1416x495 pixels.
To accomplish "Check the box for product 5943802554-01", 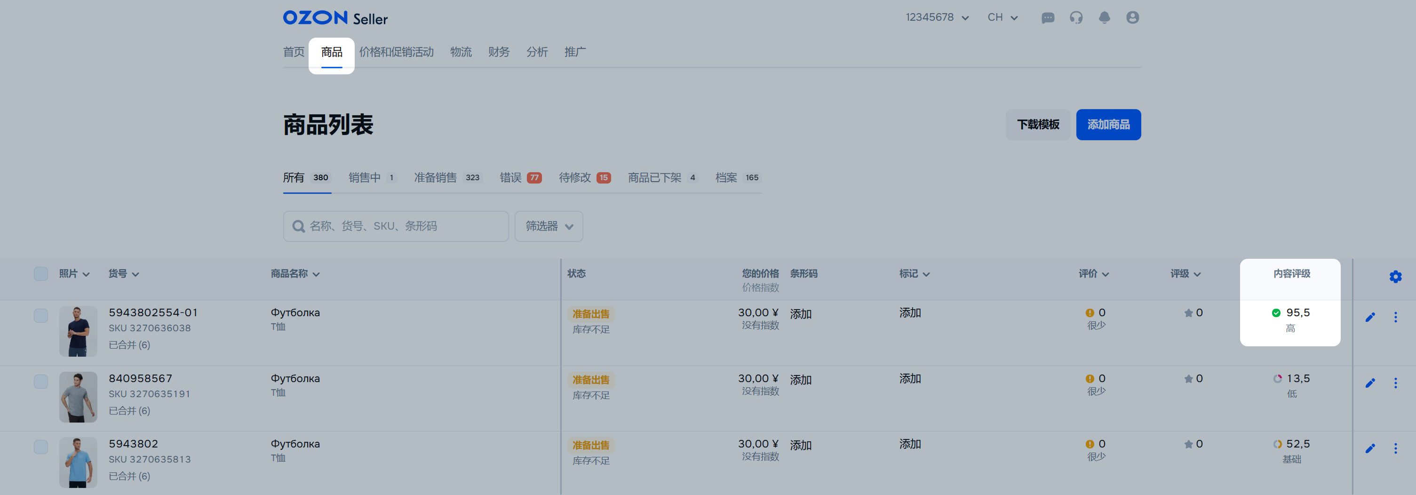I will click(40, 316).
